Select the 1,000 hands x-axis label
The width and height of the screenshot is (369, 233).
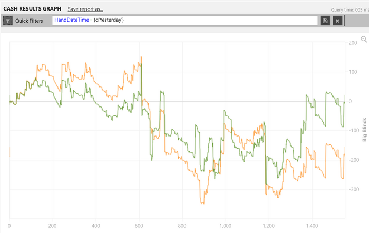coord(226,226)
